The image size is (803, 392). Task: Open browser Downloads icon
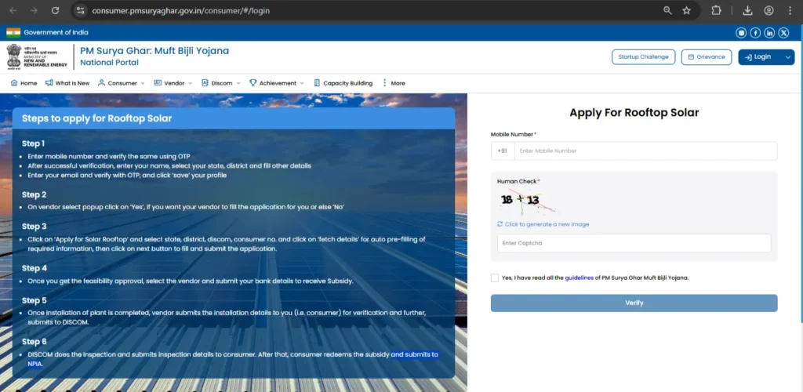(x=747, y=11)
